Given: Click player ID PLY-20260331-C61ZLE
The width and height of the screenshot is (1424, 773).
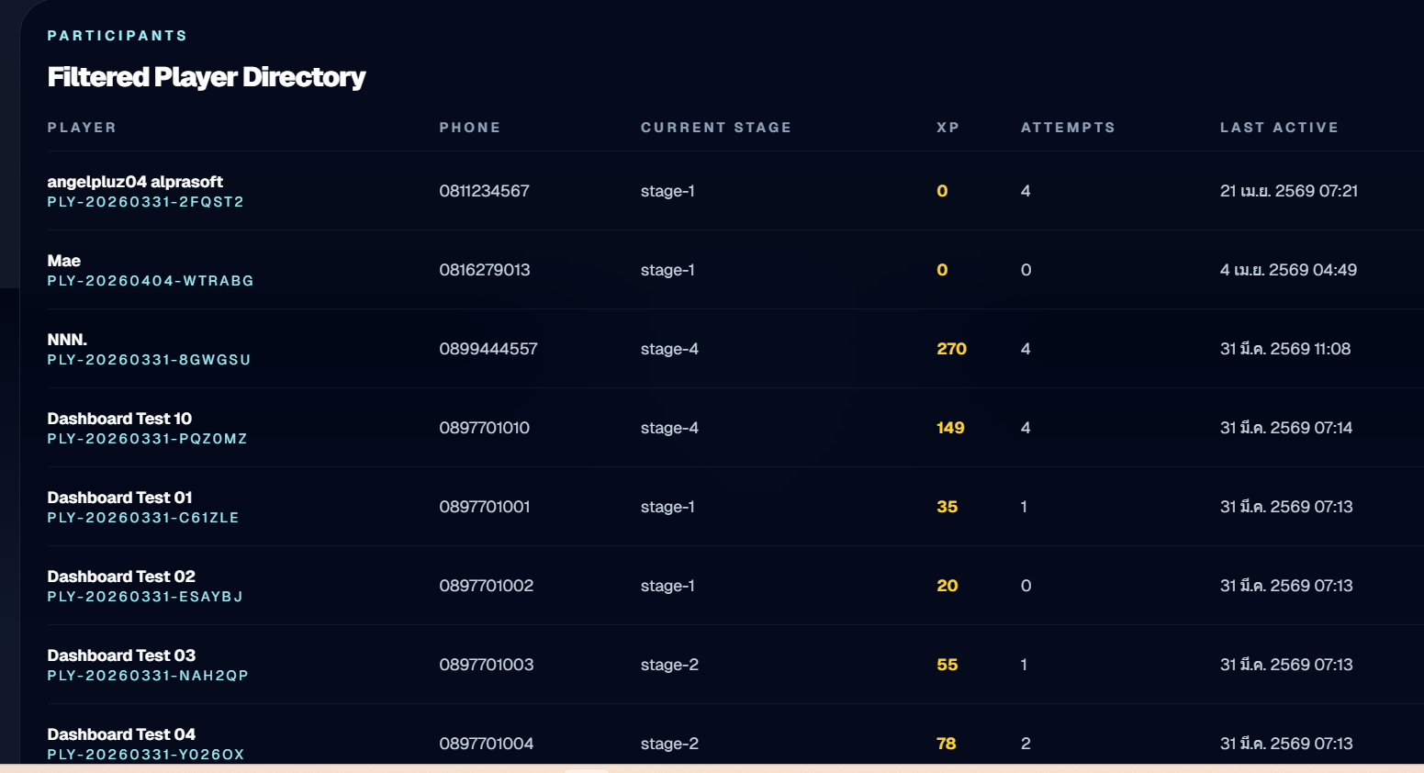Looking at the screenshot, I should tap(143, 518).
